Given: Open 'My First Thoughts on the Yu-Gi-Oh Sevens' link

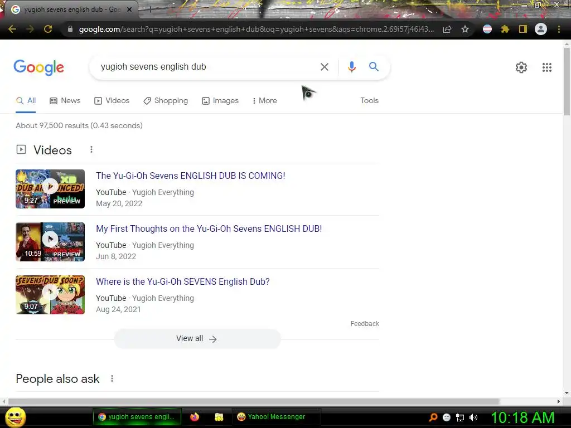Looking at the screenshot, I should click(209, 229).
